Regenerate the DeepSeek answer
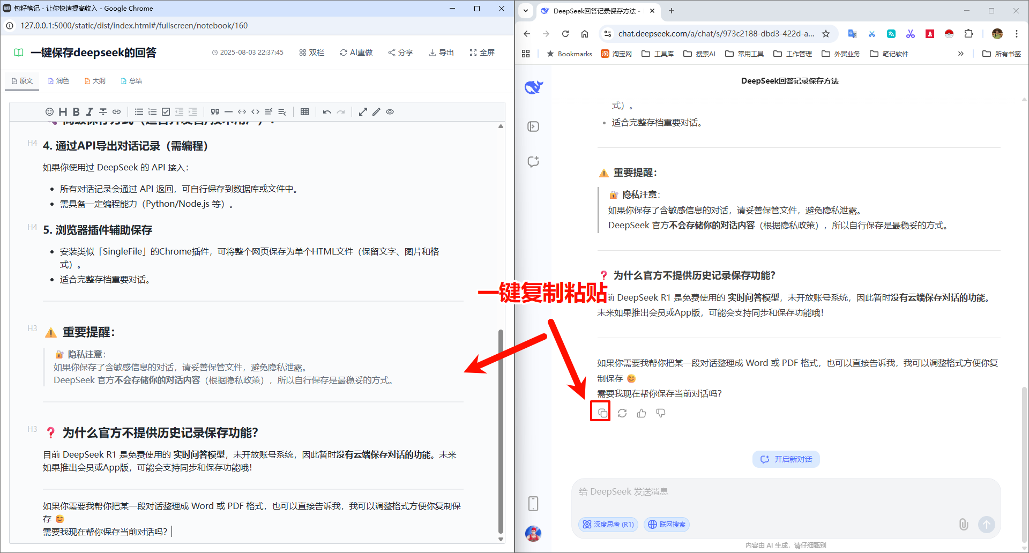This screenshot has height=553, width=1029. 622,413
